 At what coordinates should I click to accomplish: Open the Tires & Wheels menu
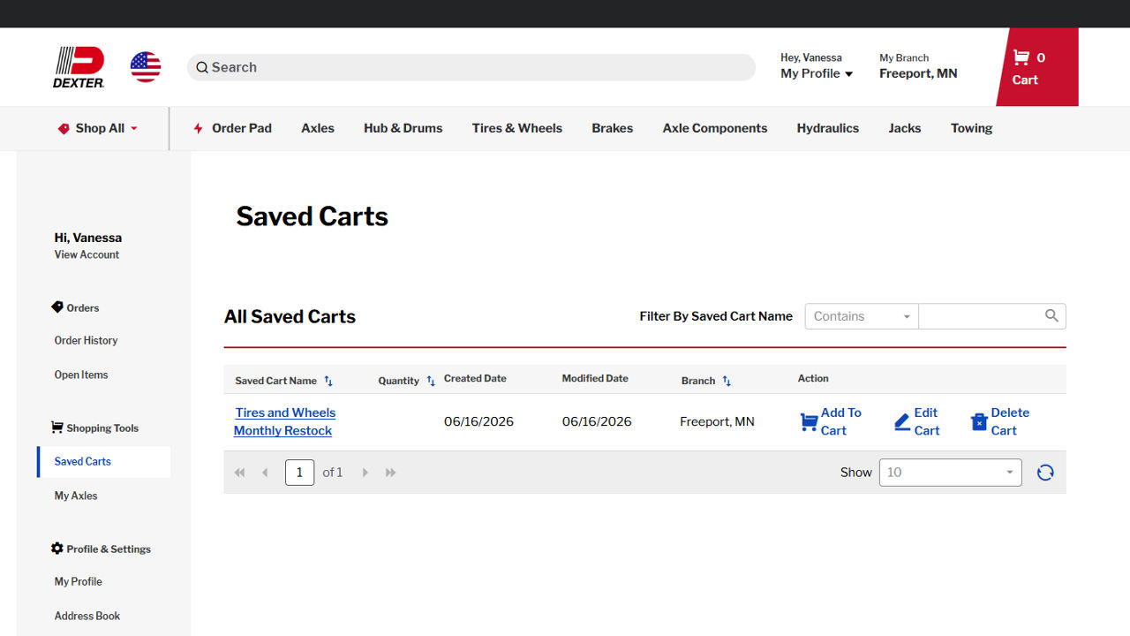click(x=517, y=128)
